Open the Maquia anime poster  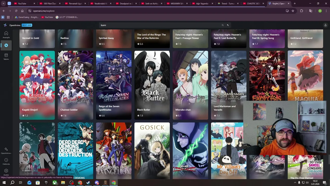click(x=305, y=75)
